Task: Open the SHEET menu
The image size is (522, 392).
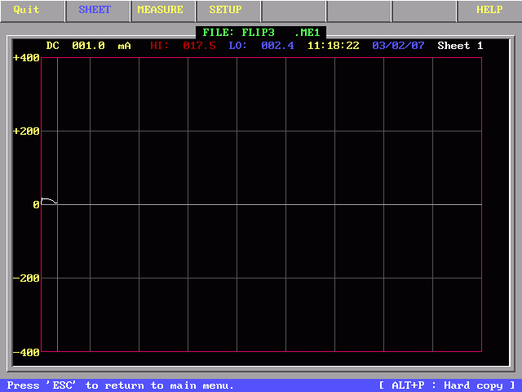Action: (x=95, y=11)
